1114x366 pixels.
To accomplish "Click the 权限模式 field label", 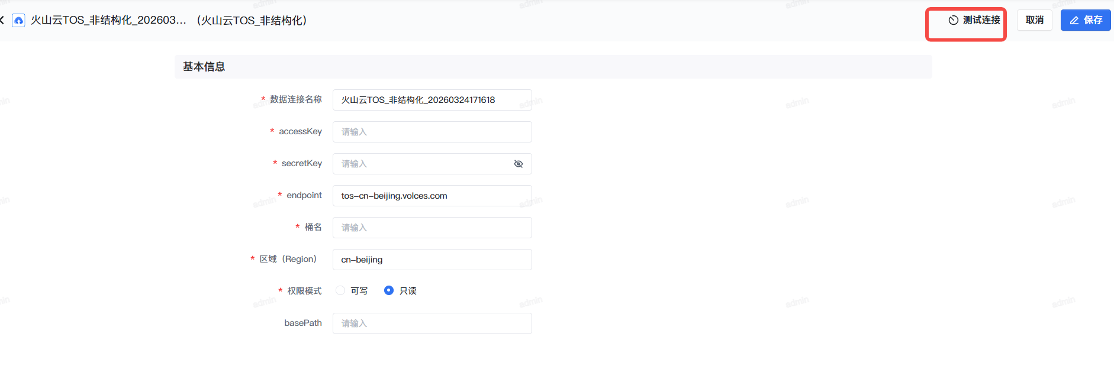I will tap(304, 291).
